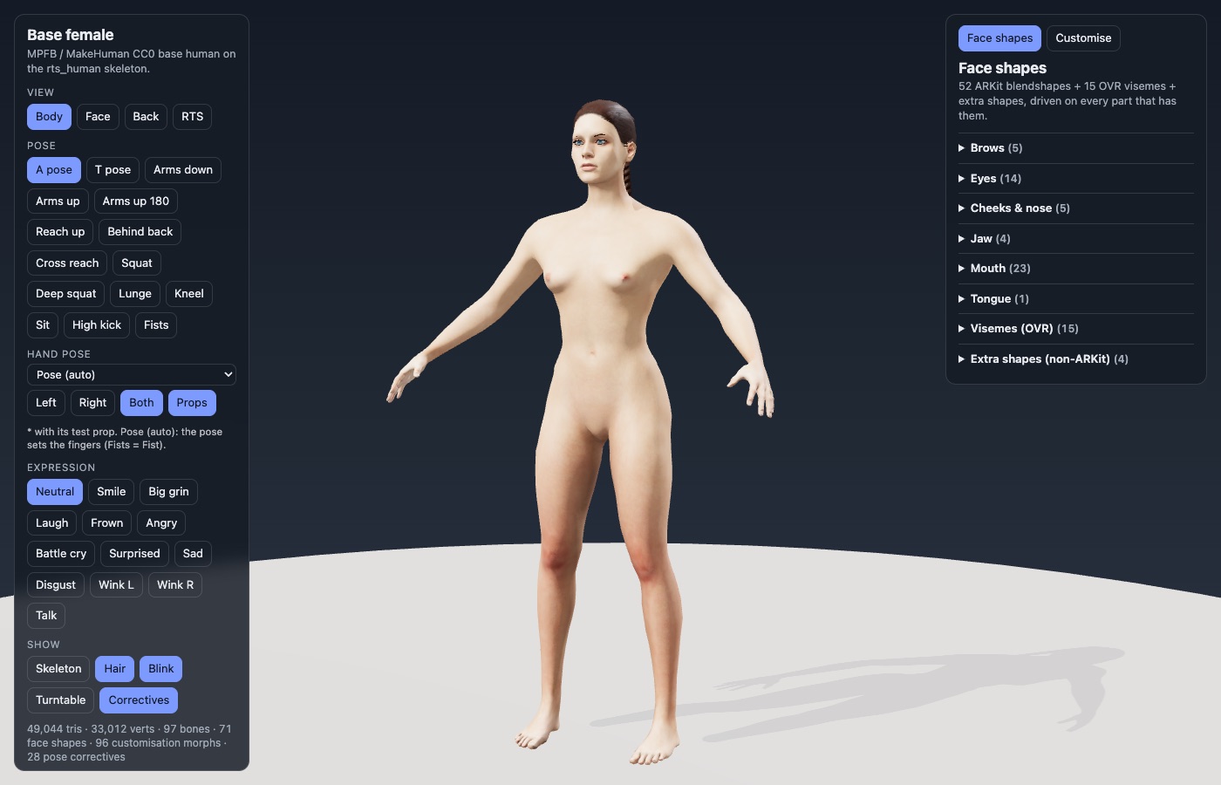Switch view to Back
The image size is (1221, 785).
coord(146,117)
